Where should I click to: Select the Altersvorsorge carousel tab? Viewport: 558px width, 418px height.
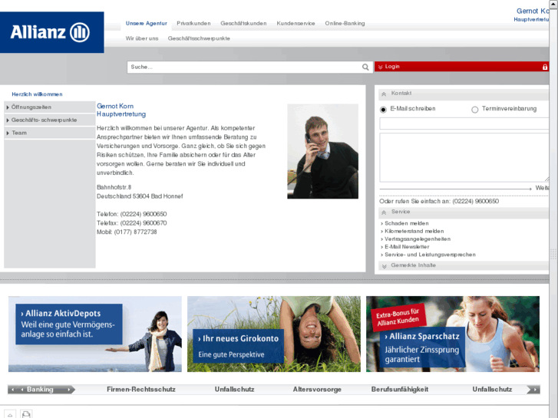(x=317, y=390)
